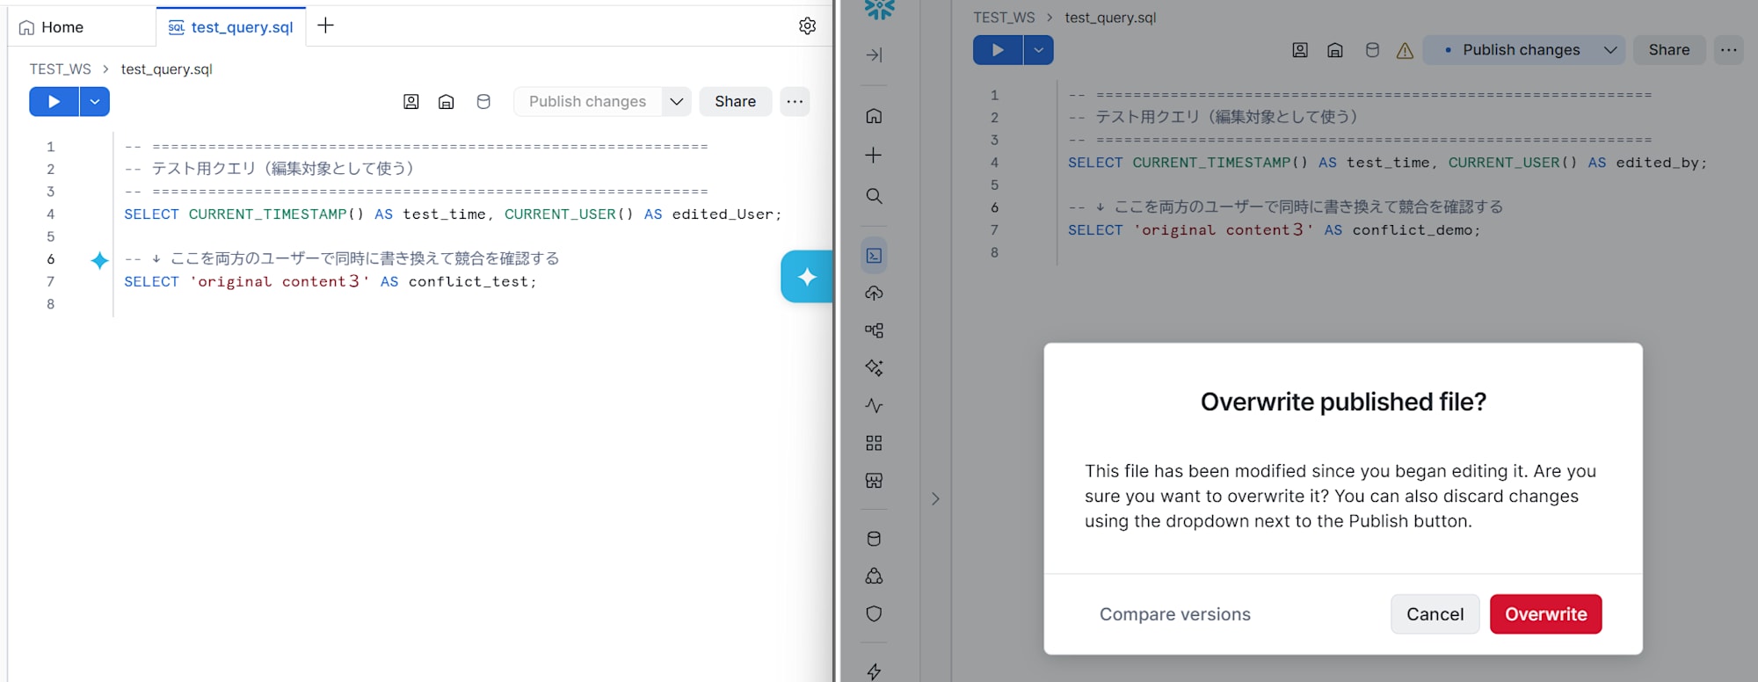Viewport: 1758px width, 682px height.
Task: Run the query in left window
Action: point(54,102)
